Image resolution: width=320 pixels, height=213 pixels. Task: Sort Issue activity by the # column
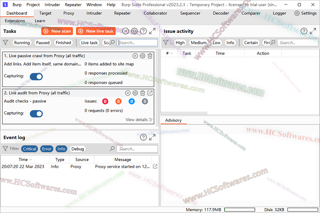click(169, 53)
